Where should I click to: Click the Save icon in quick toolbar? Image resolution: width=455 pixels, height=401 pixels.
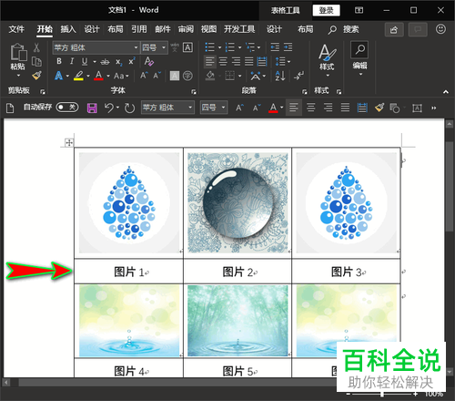92,108
